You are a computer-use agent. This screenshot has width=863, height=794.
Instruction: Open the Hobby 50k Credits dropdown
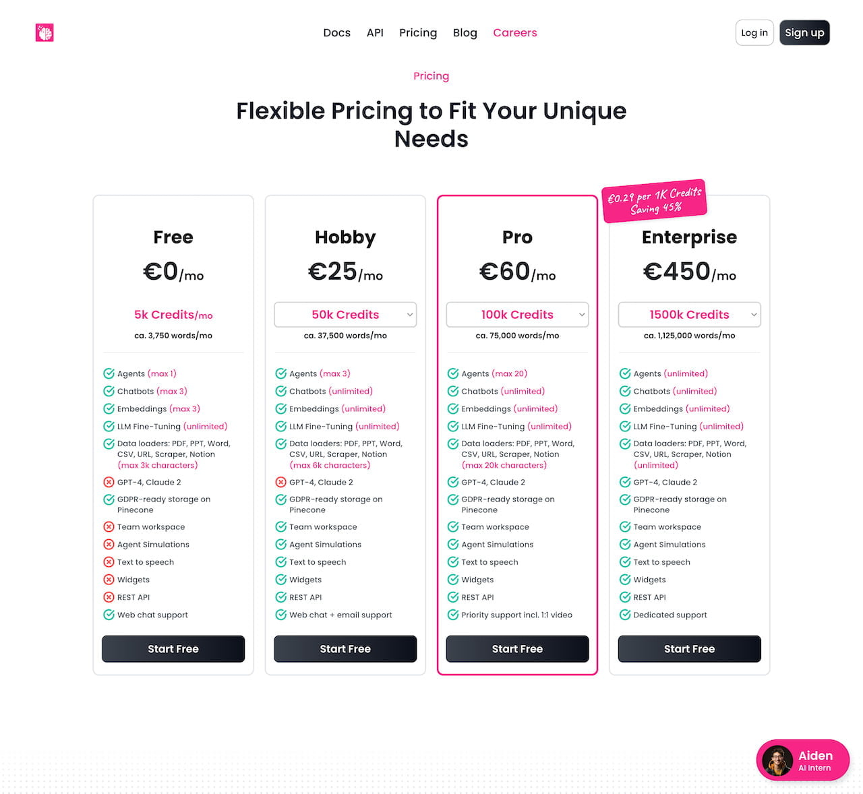(345, 315)
